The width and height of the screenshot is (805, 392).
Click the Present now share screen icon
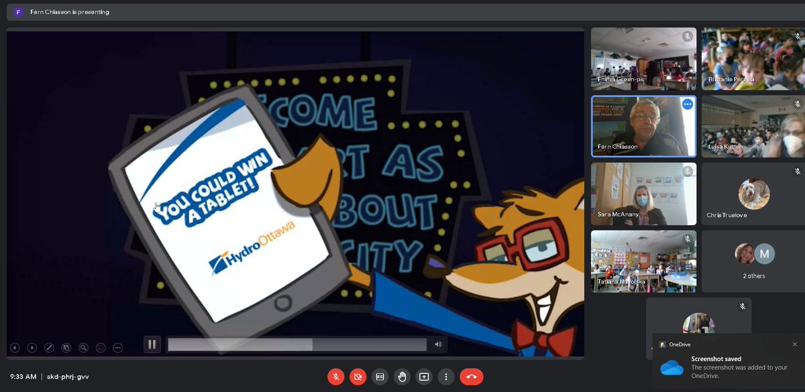(x=424, y=377)
